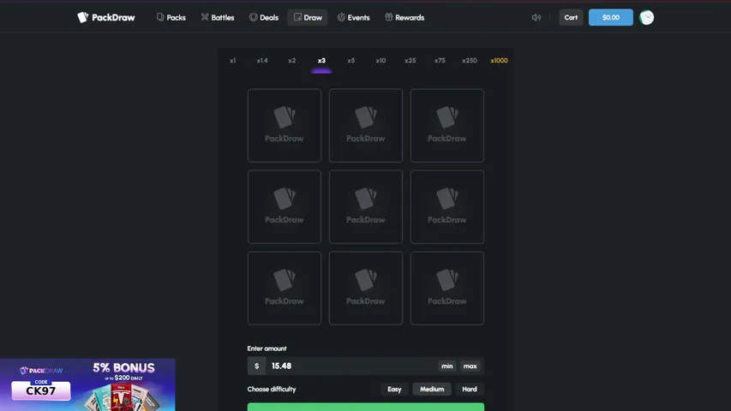Click the PackDraw logo in the header
The image size is (731, 411).
[105, 17]
